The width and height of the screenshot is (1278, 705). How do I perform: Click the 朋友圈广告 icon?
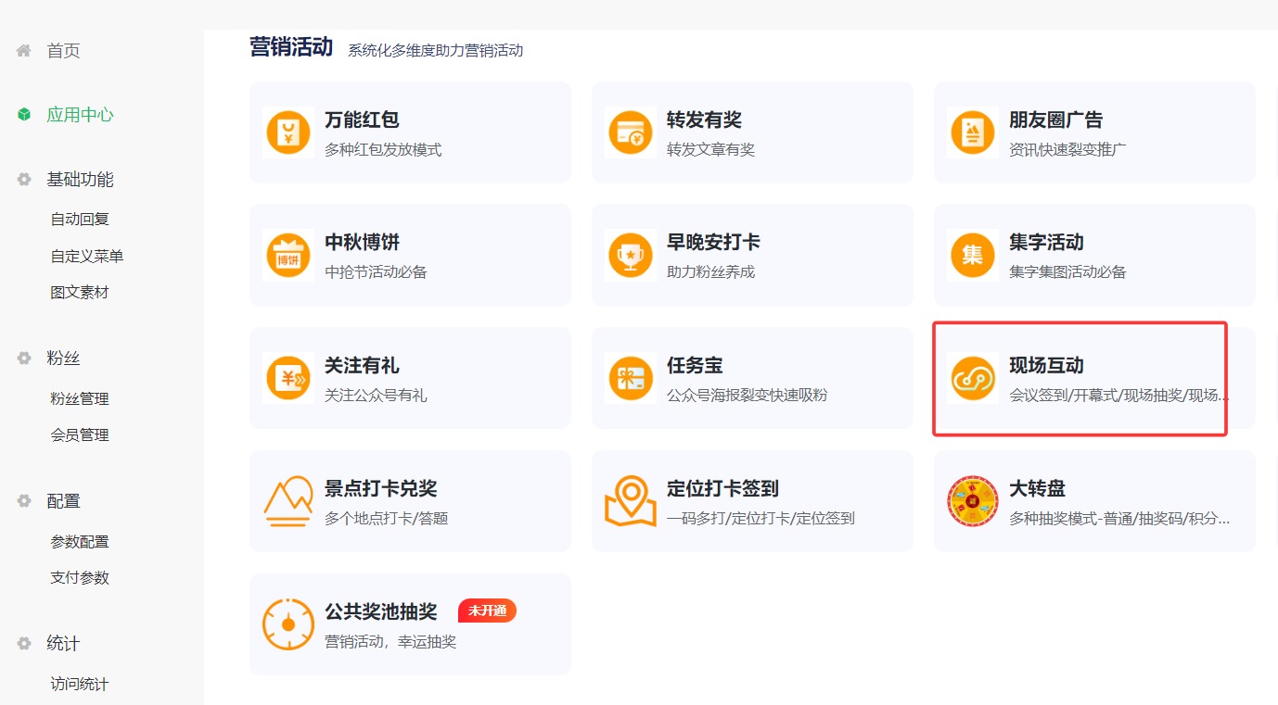coord(972,132)
